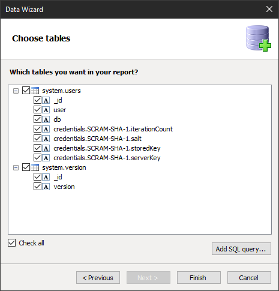Image resolution: width=279 pixels, height=291 pixels.
Task: Toggle the Check all checkbox
Action: pos(12,243)
